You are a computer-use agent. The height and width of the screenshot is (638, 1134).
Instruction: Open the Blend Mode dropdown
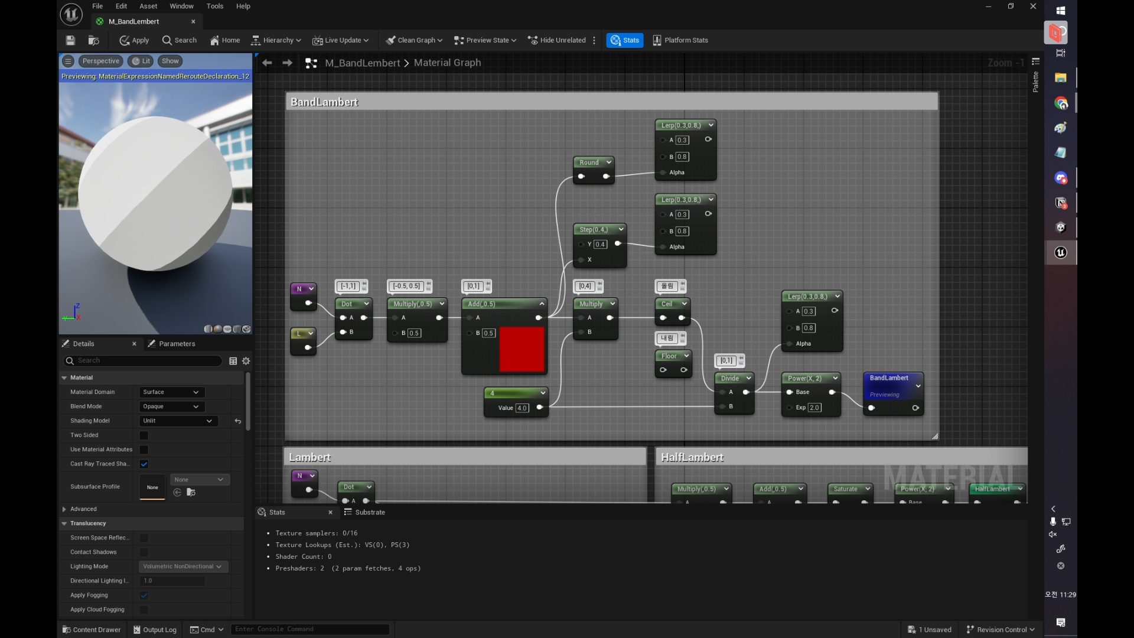(171, 406)
